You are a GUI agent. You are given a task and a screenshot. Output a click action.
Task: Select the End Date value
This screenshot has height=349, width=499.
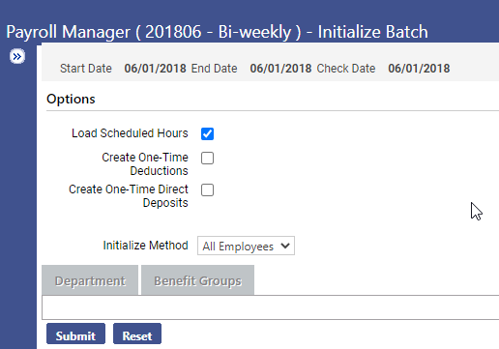pyautogui.click(x=280, y=69)
